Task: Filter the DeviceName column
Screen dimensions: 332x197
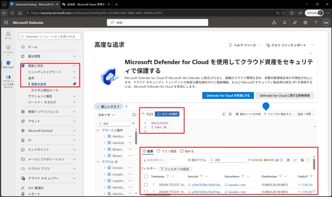Action: coord(243,176)
